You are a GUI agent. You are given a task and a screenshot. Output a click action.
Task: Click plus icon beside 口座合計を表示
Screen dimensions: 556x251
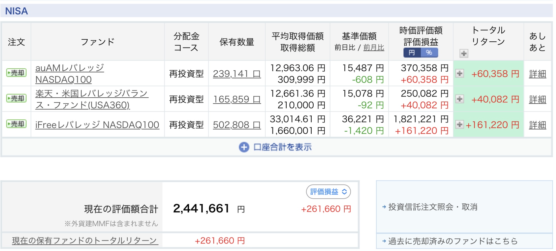click(244, 147)
